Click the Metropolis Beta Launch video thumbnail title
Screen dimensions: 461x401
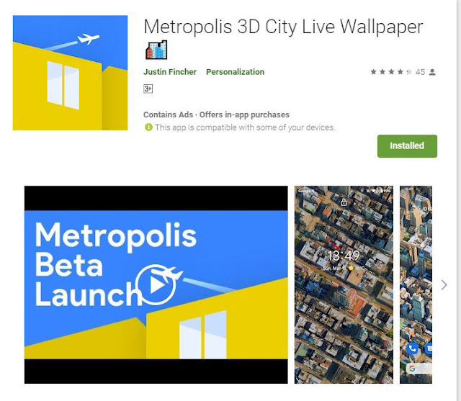click(x=115, y=263)
